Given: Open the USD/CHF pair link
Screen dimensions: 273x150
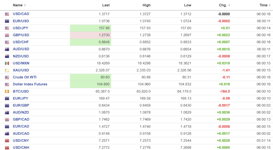Looking at the screenshot, I should [x=21, y=42].
